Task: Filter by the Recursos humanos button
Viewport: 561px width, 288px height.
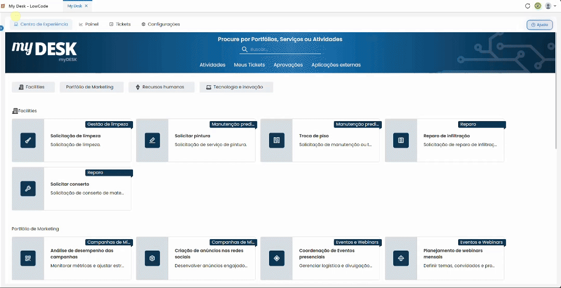Action: tap(162, 87)
